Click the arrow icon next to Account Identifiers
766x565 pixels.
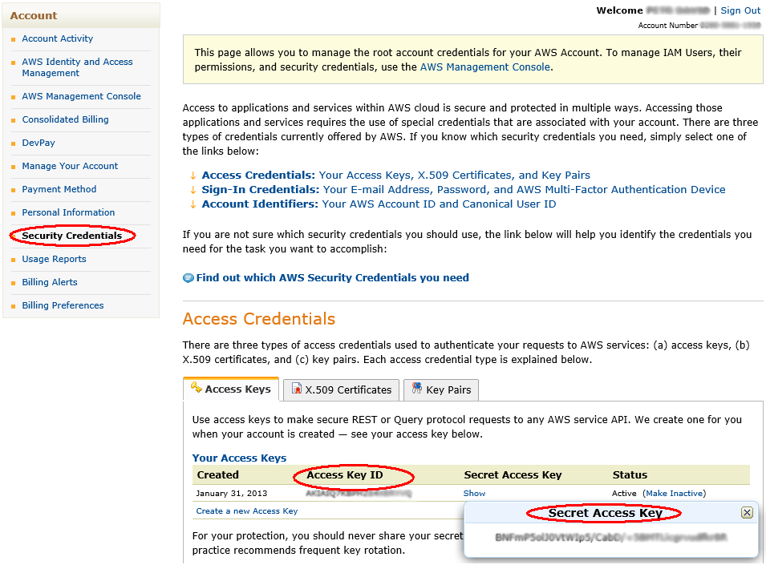[x=193, y=204]
